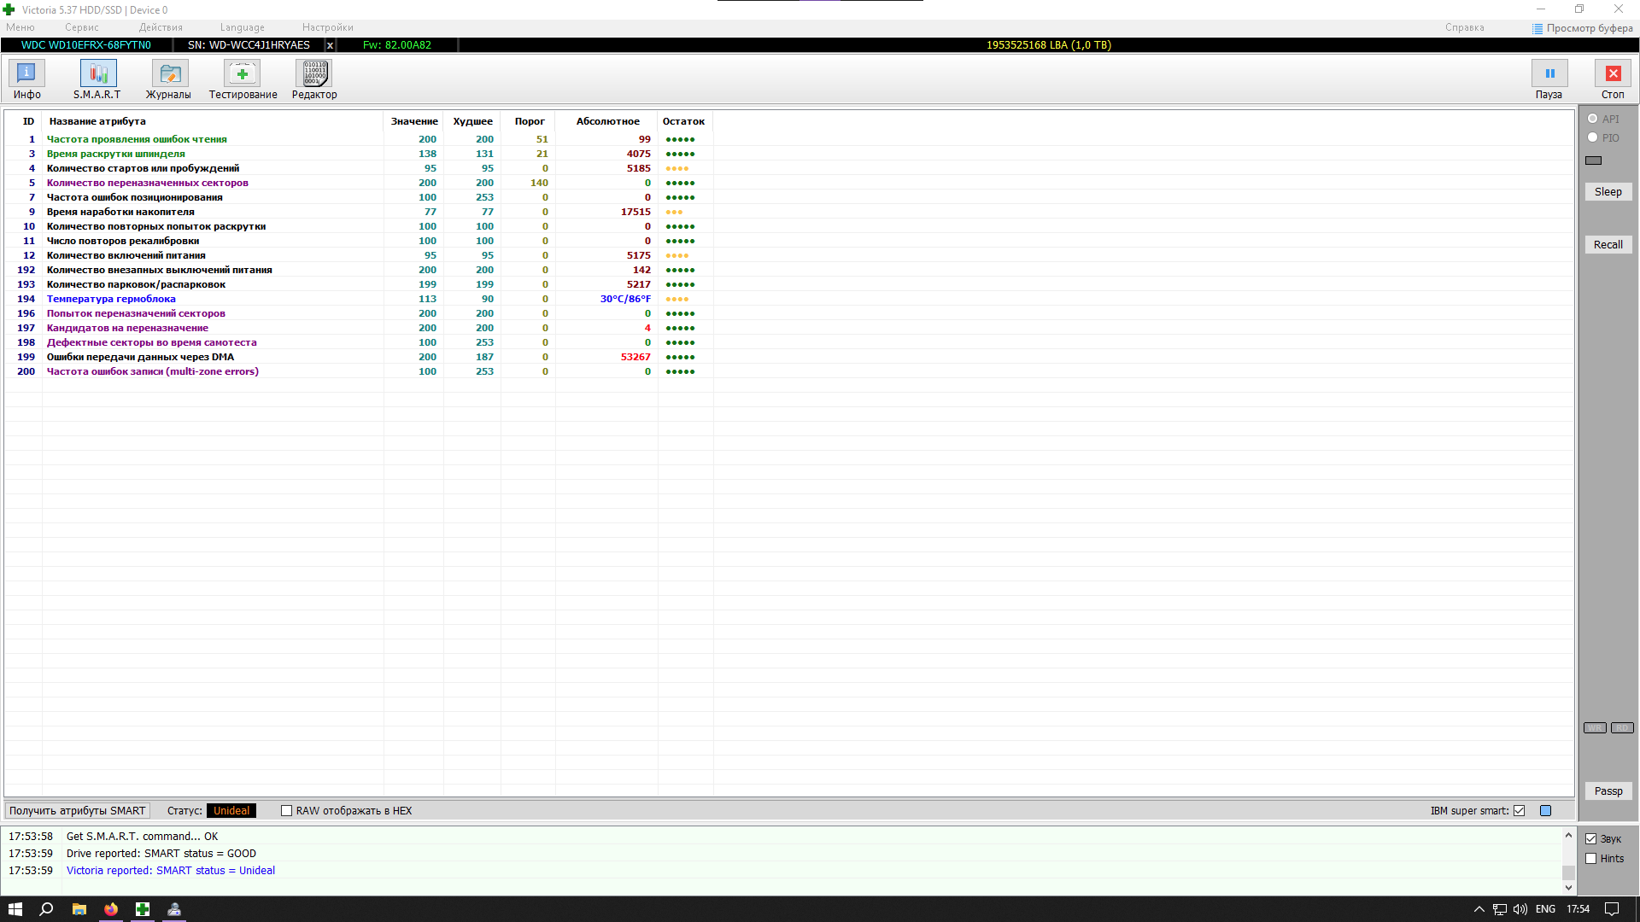Click the S.M.A.R.T toolbar icon
Screen dimensions: 1640x922
pyautogui.click(x=97, y=73)
